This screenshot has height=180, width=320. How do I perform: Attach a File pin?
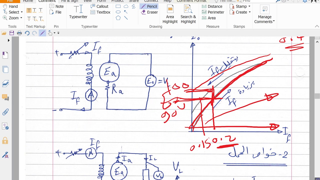[55, 12]
